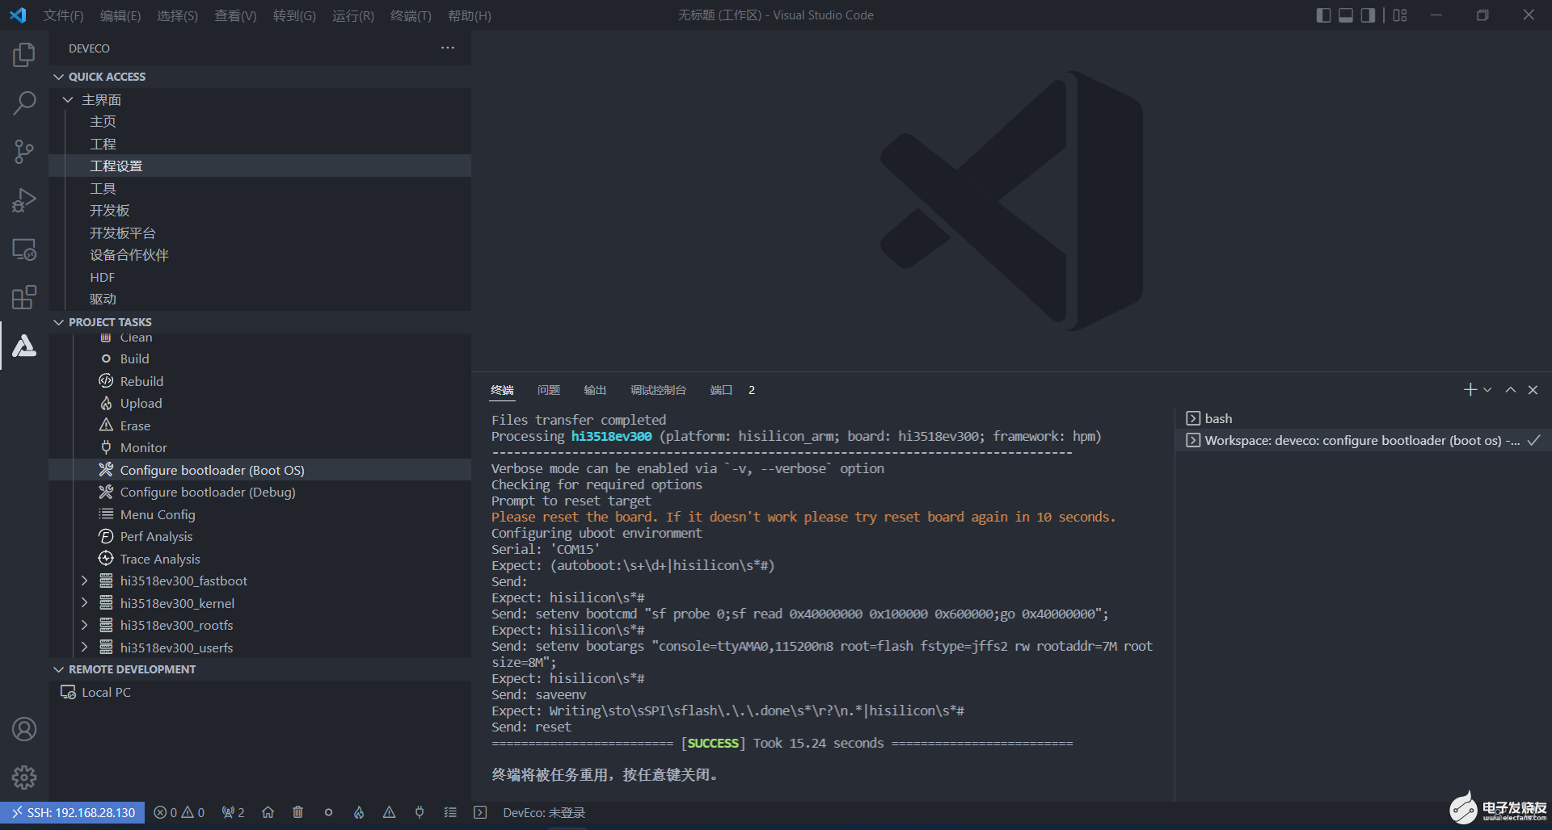
Task: Expand the hi3518ev300_kernel task group
Action: 84,603
